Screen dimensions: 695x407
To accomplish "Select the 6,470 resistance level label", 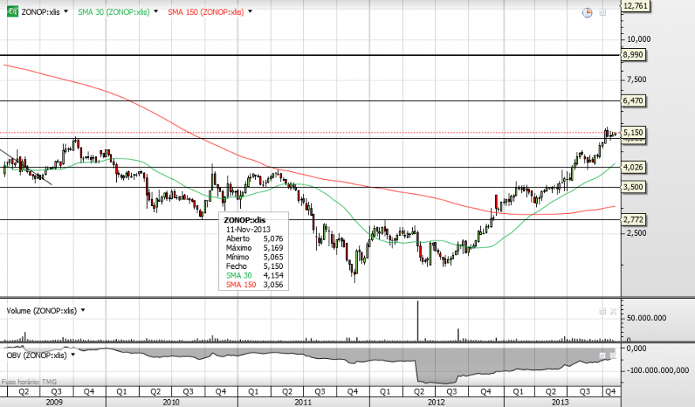I will (x=633, y=100).
